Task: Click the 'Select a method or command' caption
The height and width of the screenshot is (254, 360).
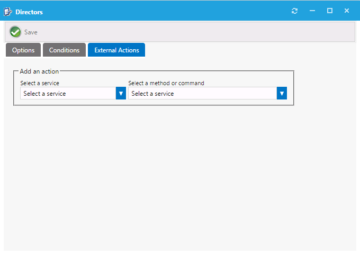Action: pos(166,83)
